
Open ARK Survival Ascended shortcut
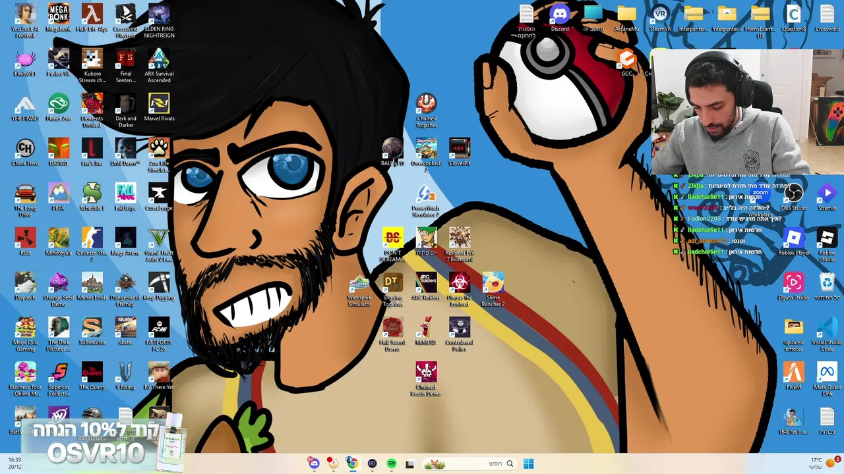click(x=159, y=65)
